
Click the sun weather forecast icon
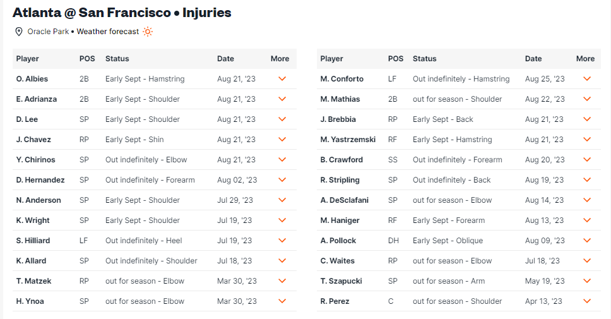148,32
